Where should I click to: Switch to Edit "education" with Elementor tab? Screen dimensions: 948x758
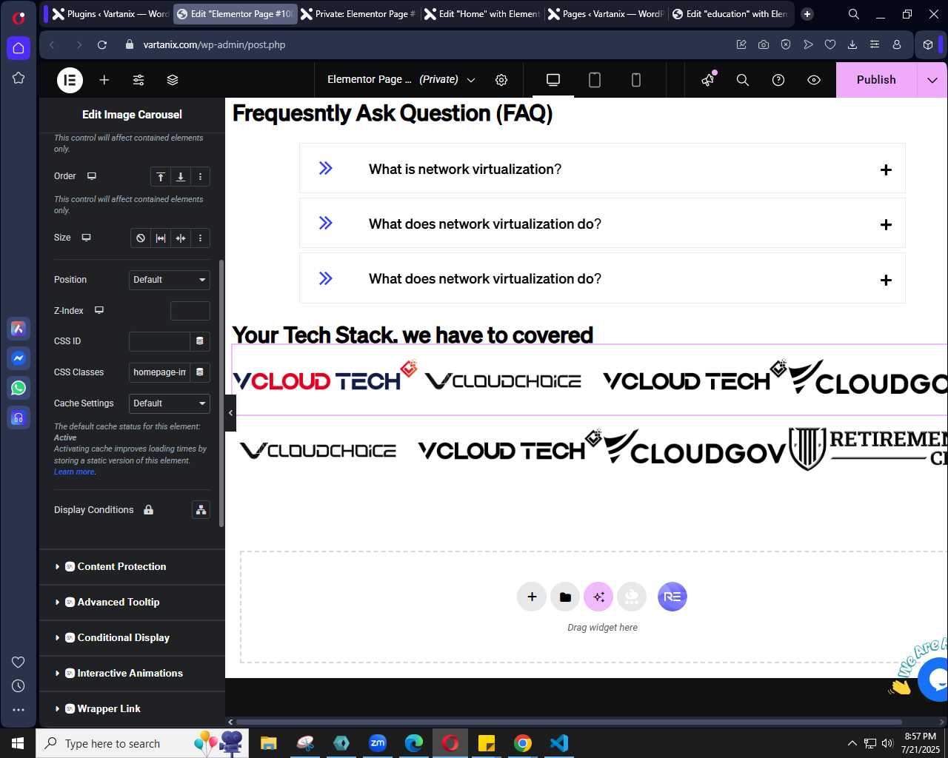coord(730,14)
